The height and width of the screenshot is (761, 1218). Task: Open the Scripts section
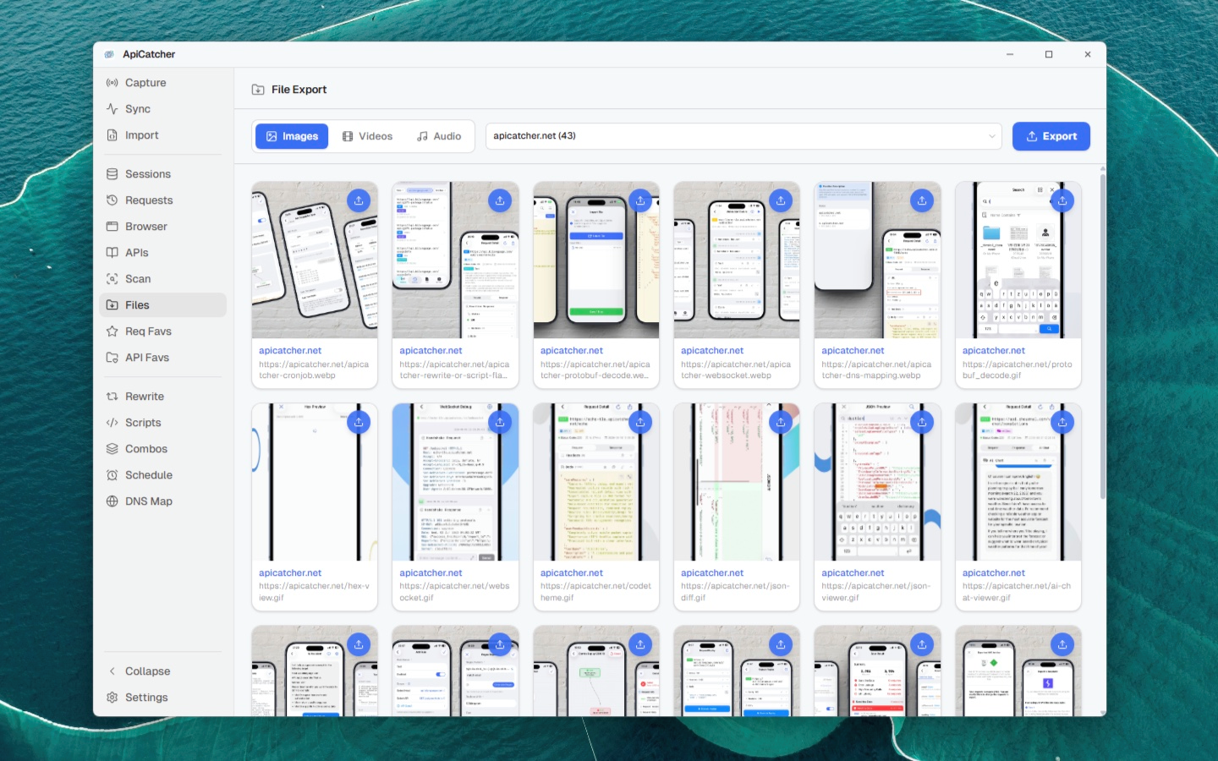tap(163, 423)
